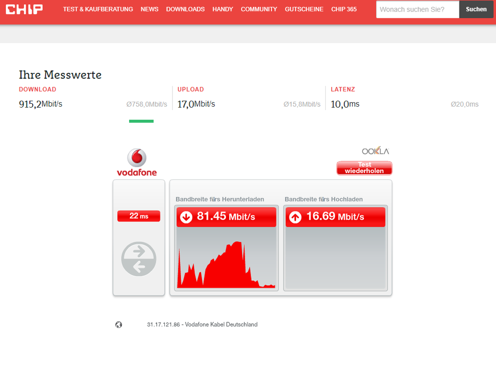Viewport: 496px width, 370px height.
Task: Open the CHIP 365 menu item
Action: [344, 9]
